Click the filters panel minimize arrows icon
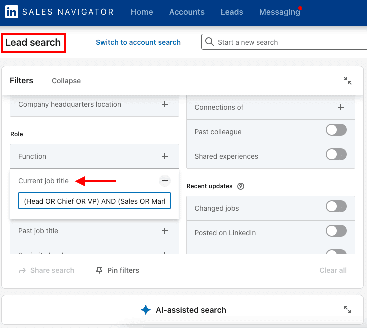The image size is (367, 328). click(348, 81)
